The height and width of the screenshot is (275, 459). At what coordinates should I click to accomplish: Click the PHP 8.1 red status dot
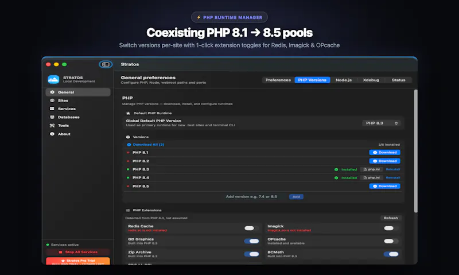(x=128, y=153)
